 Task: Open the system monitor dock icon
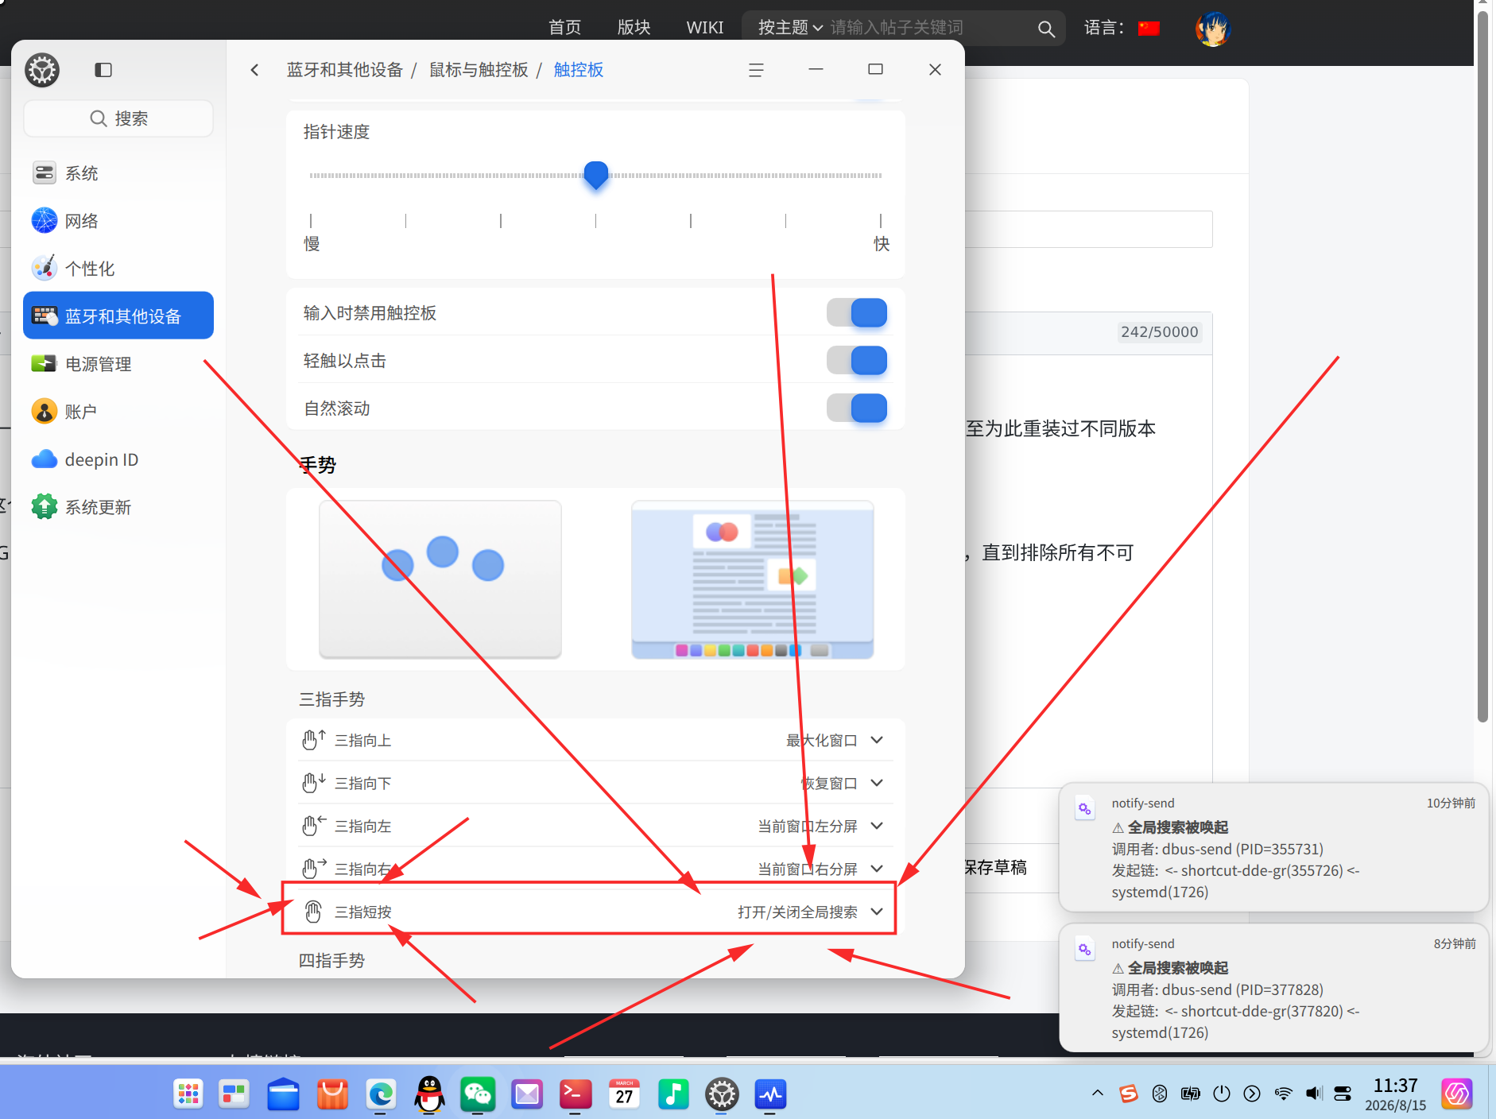[770, 1094]
